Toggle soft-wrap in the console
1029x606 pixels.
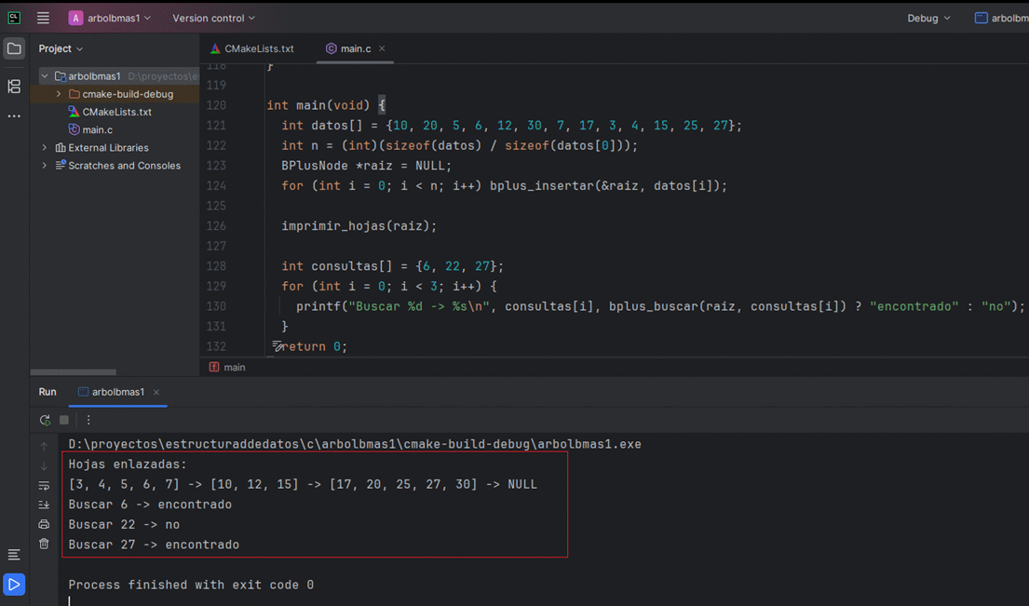(44, 485)
